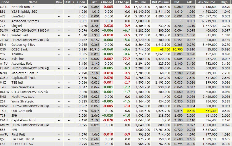This screenshot has width=232, height=146.
Task: Select OUE Com Reit name
Action: [22, 111]
